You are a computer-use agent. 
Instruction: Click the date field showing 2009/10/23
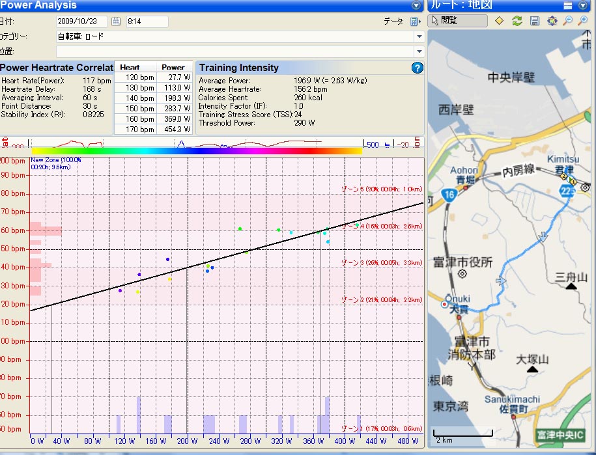tap(81, 21)
